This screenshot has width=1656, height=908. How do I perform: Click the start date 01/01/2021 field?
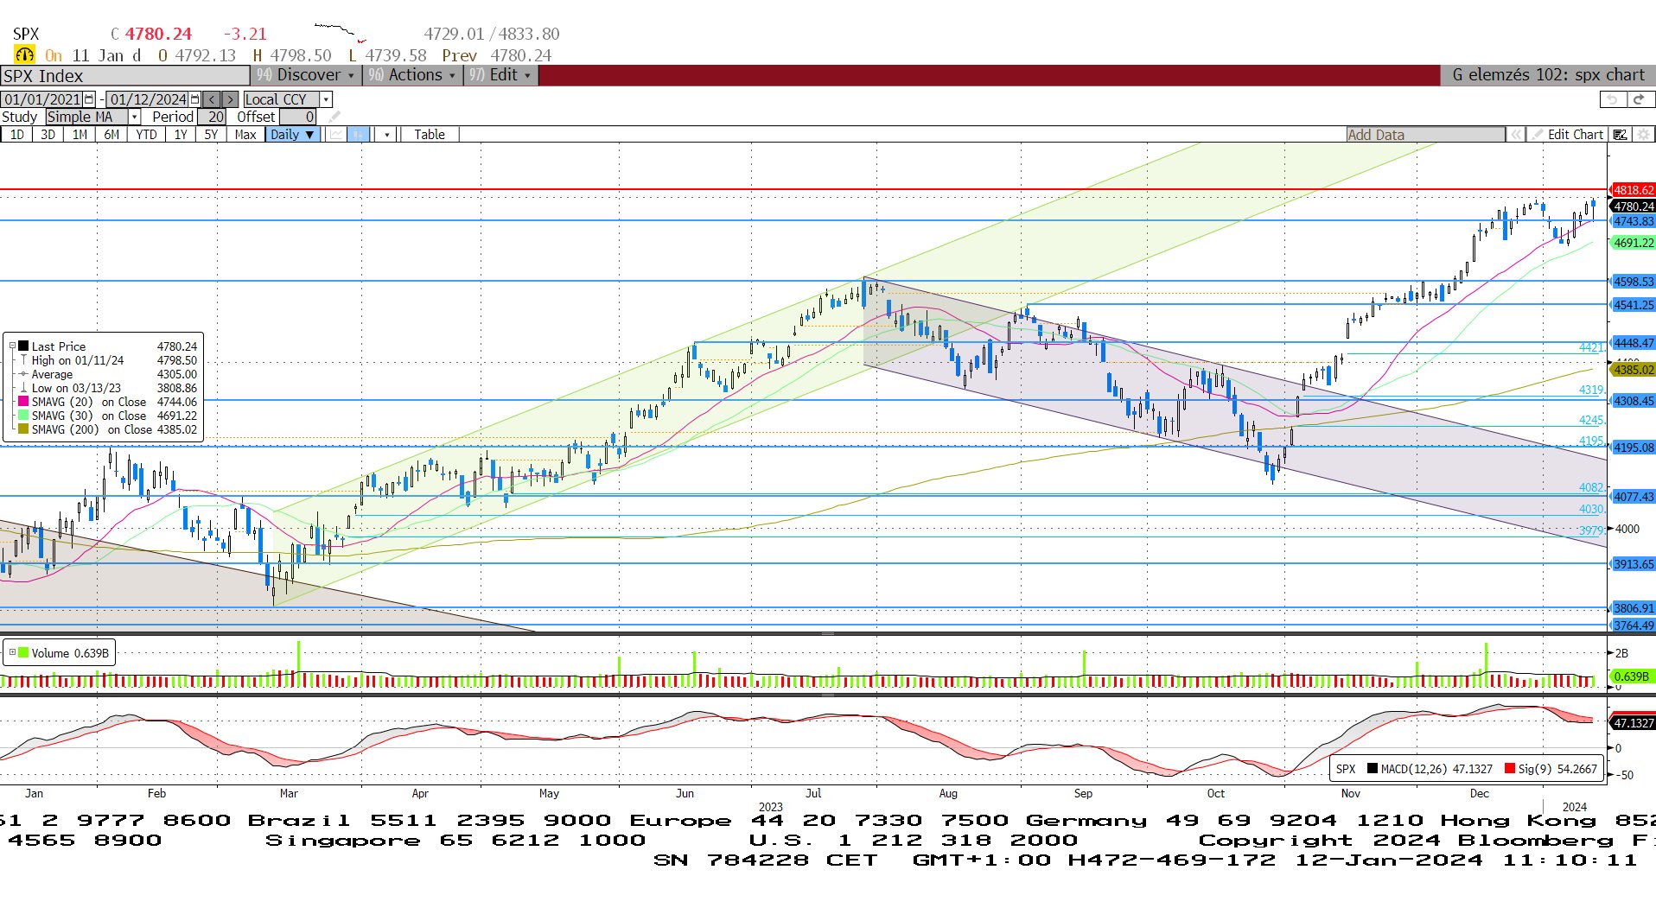(x=42, y=99)
